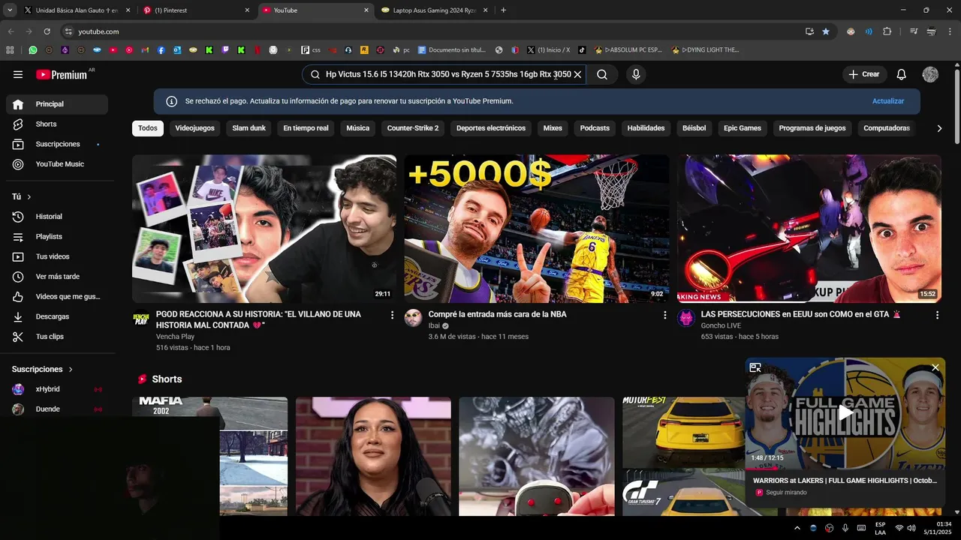Select the Epic Games chip
This screenshot has height=540, width=961.
(743, 128)
